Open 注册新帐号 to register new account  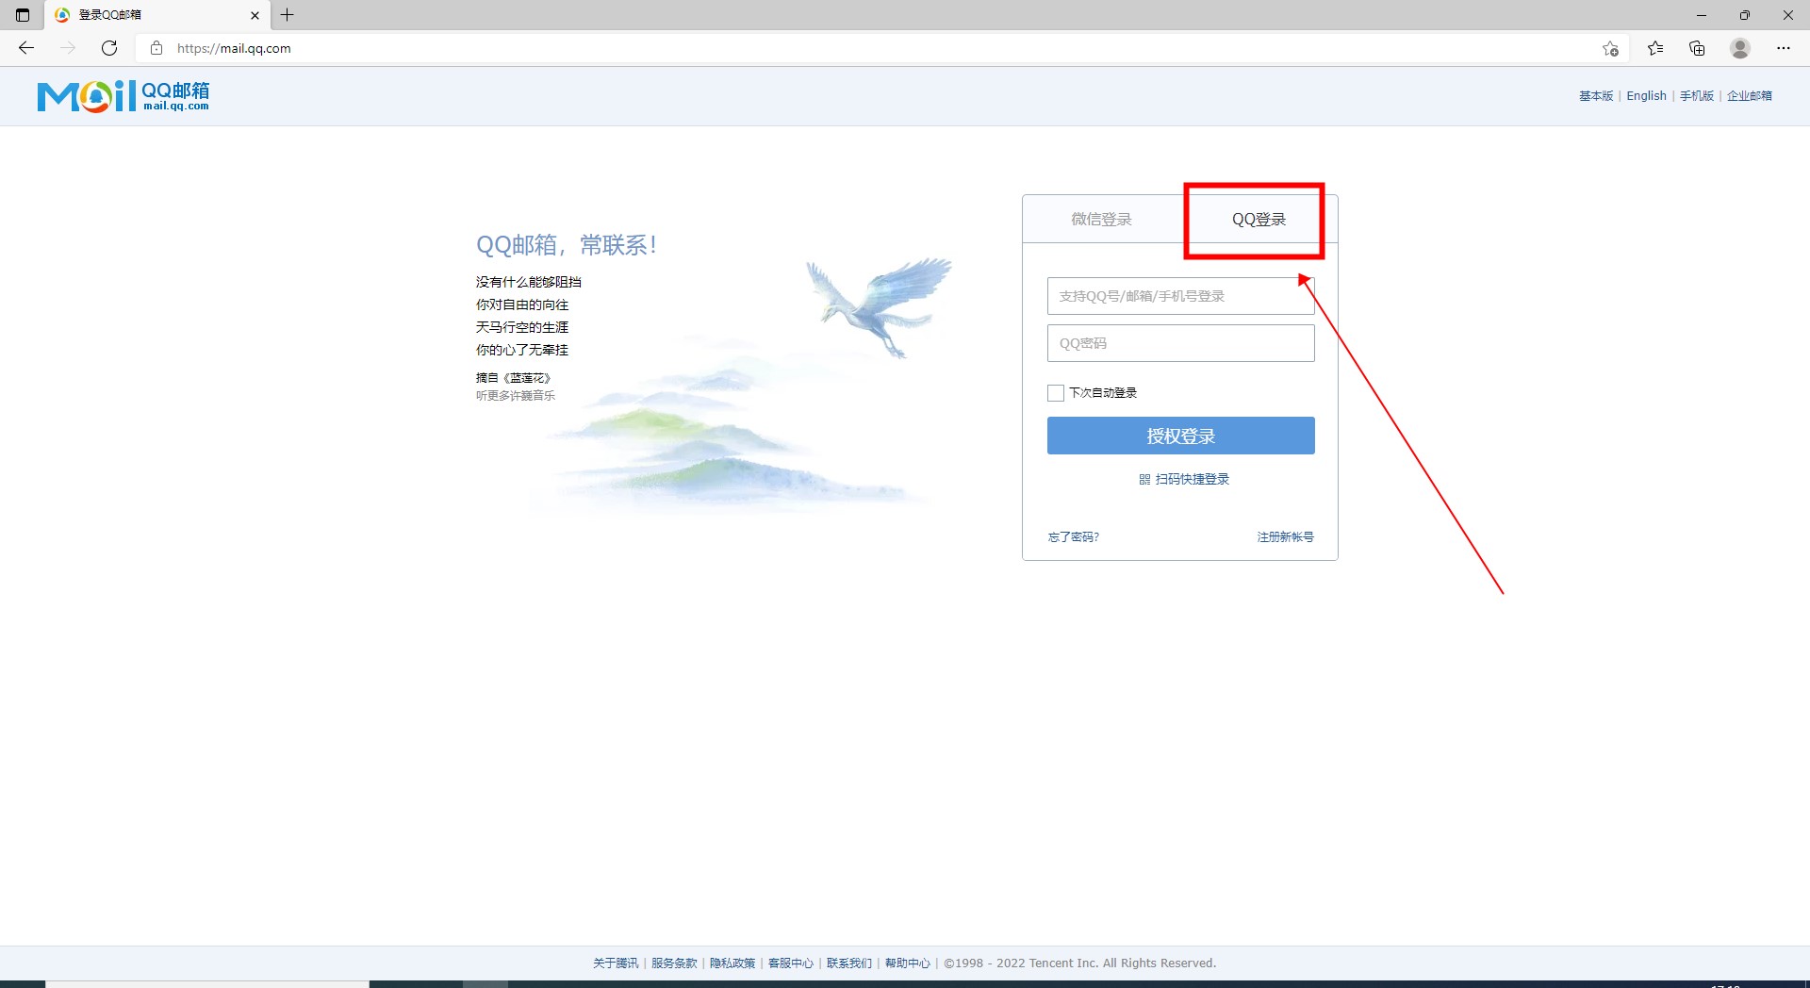[1285, 536]
